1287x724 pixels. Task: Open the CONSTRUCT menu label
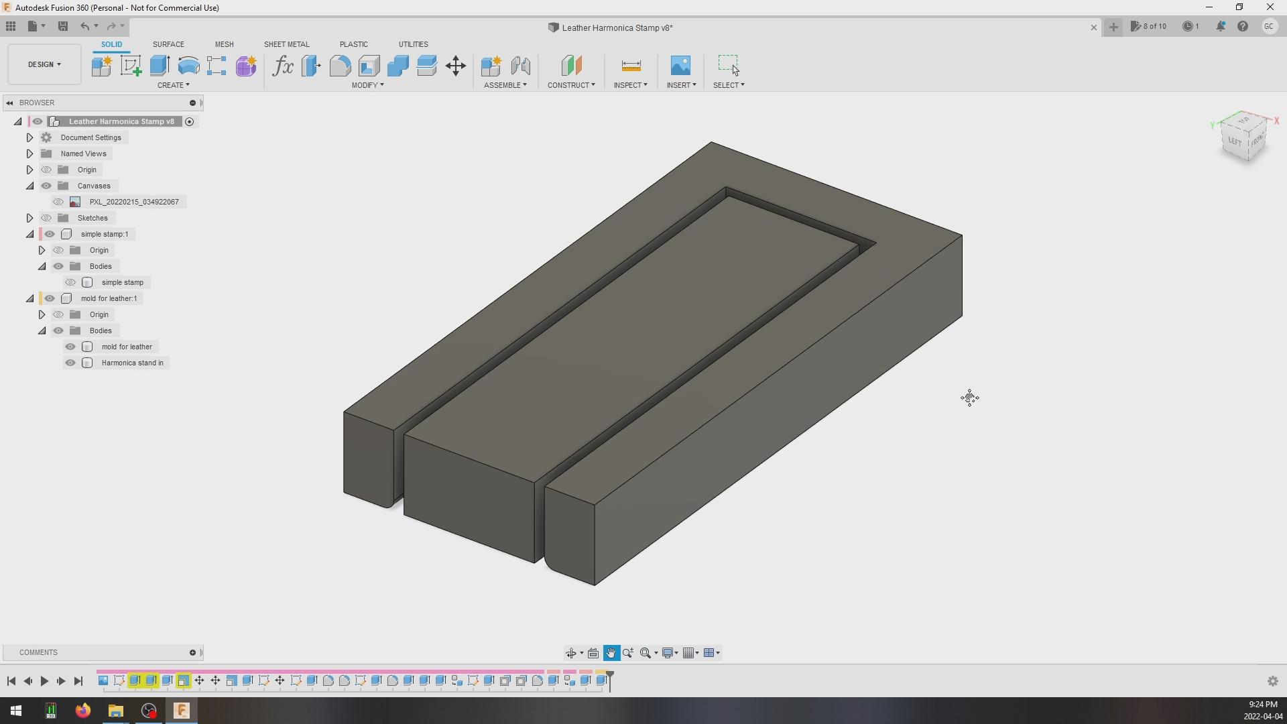click(571, 85)
